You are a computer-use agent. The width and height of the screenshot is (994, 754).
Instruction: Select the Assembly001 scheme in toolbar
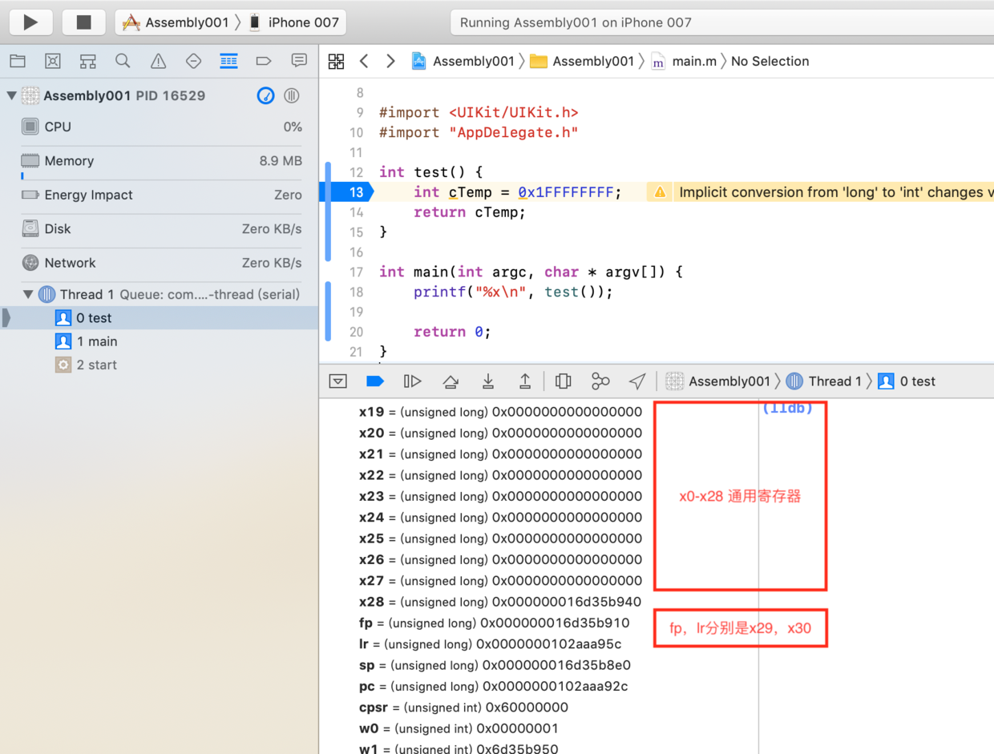click(x=176, y=22)
